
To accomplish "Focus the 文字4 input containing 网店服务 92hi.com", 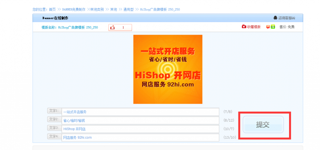I will (x=140, y=137).
